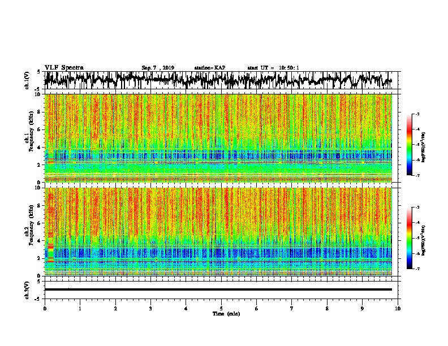Click the "8" tick on the time axis
Screen dimensions: 448x346
coord(327,309)
